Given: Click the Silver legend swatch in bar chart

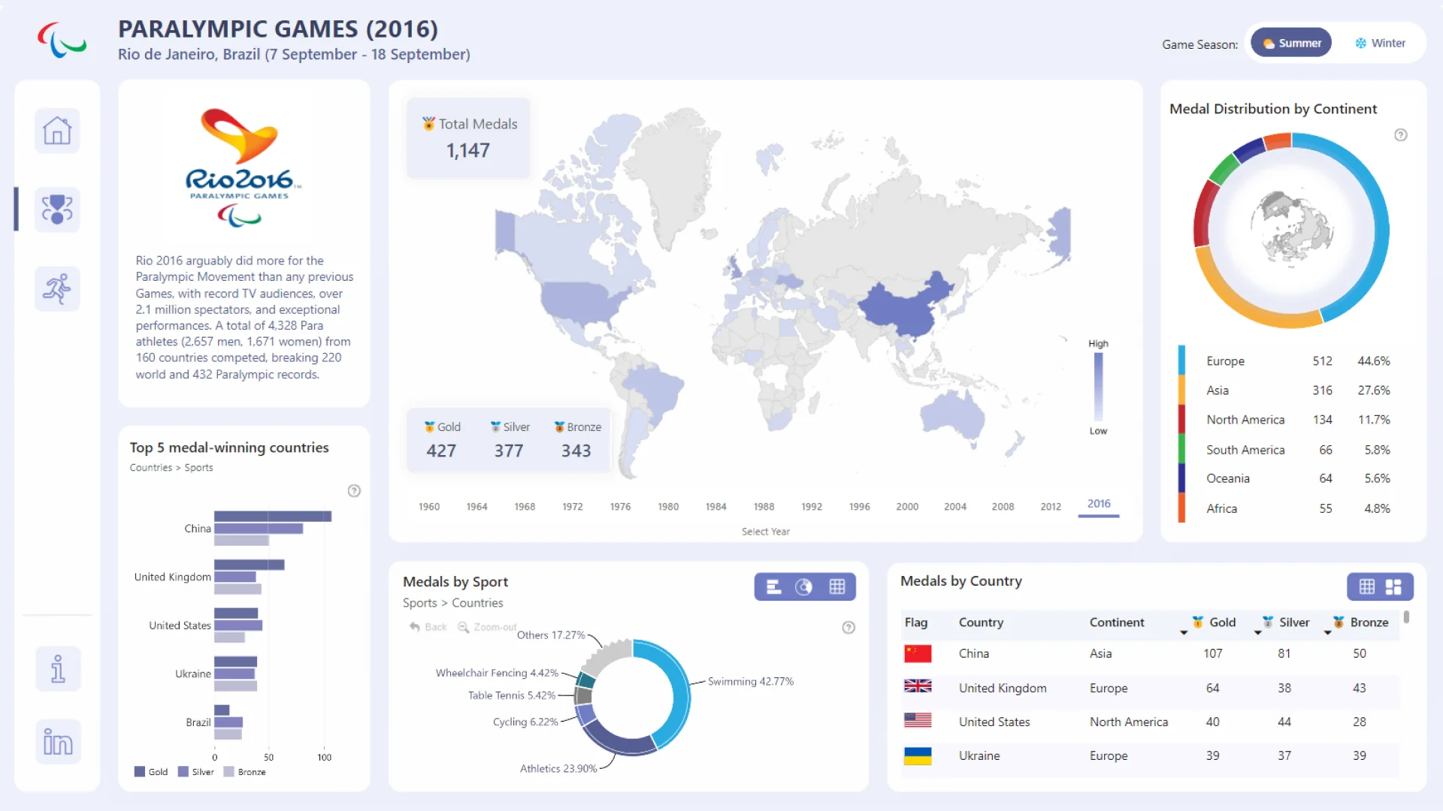Looking at the screenshot, I should point(183,772).
